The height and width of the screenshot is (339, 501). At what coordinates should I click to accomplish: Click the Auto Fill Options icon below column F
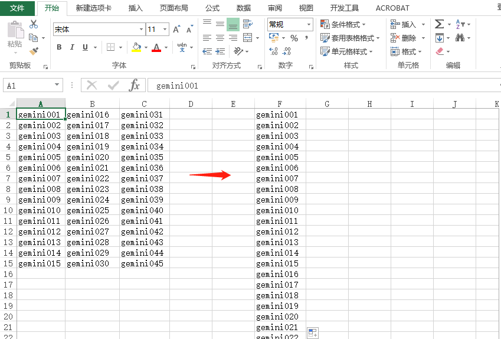(312, 333)
